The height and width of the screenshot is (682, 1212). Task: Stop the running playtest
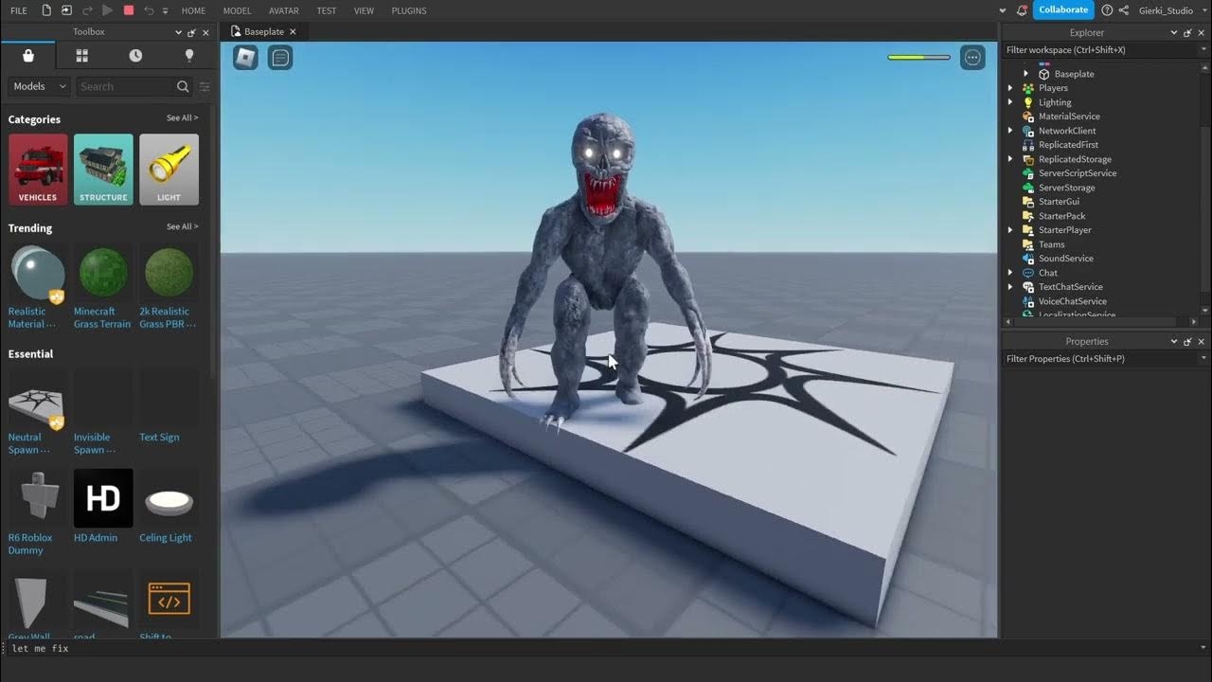pyautogui.click(x=129, y=10)
